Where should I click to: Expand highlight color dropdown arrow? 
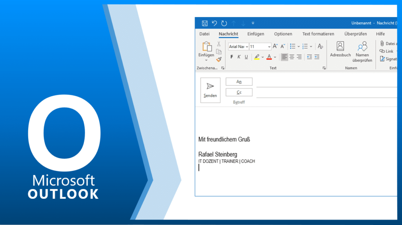[263, 57]
